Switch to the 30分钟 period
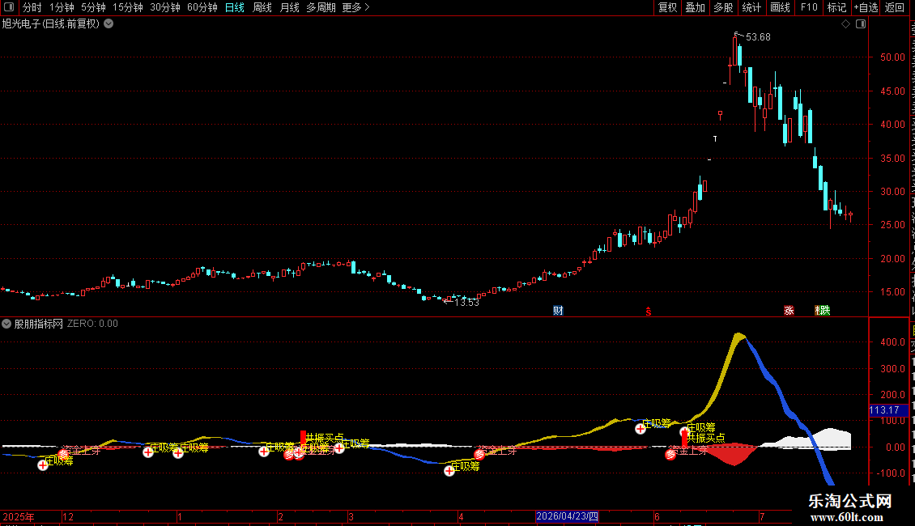Viewport: 915px width, 526px height. click(164, 7)
